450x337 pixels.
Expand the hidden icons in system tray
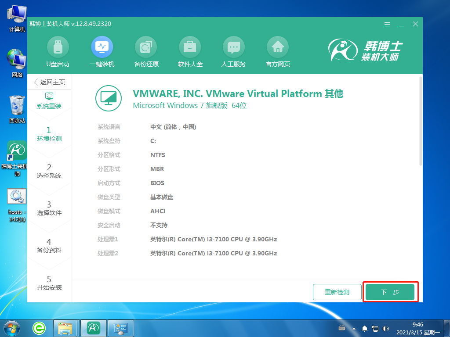click(354, 328)
